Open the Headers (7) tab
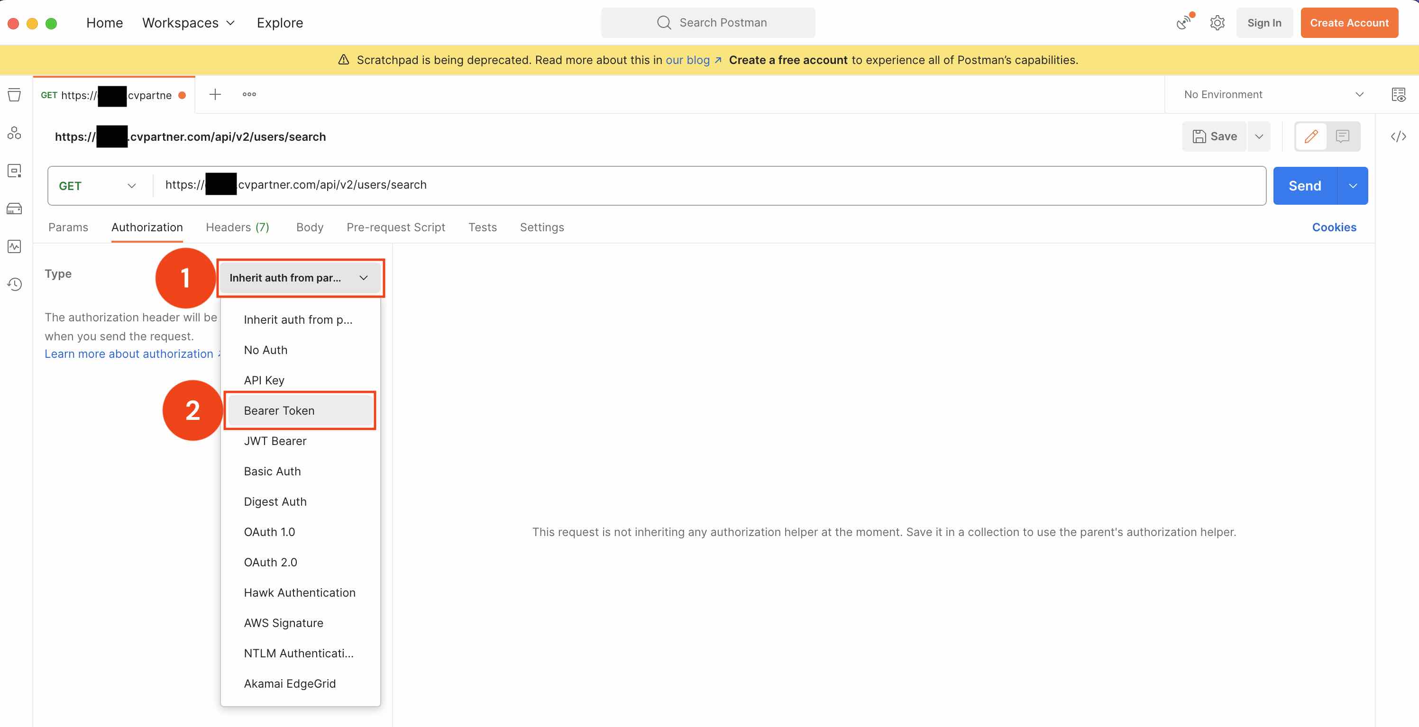Viewport: 1419px width, 727px height. pos(238,227)
